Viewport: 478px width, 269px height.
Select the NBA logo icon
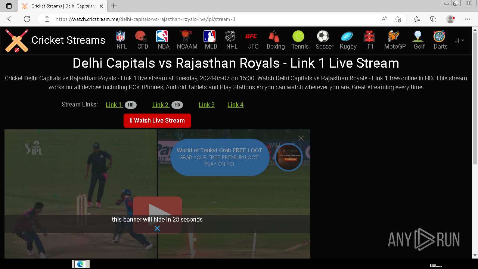click(x=162, y=36)
